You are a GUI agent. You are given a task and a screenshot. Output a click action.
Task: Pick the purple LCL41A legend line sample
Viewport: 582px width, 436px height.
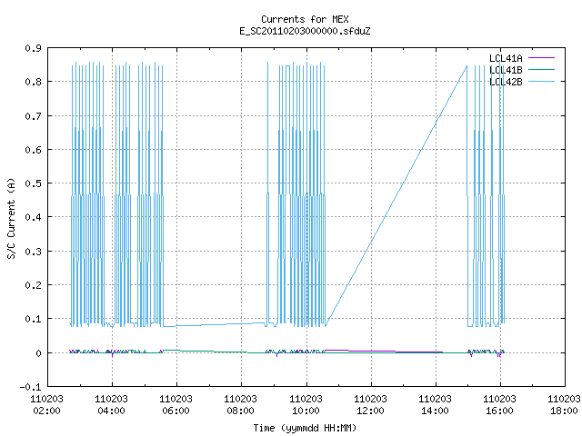[x=541, y=58]
